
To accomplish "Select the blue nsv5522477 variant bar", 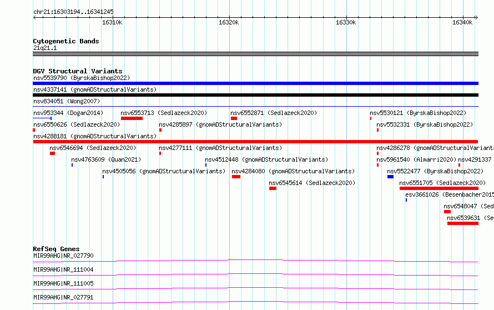I will [x=390, y=177].
